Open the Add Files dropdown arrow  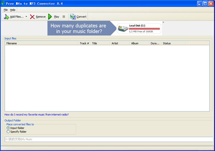tap(26, 16)
